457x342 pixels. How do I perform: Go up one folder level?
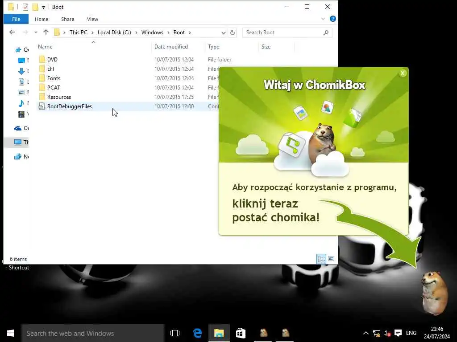click(46, 32)
